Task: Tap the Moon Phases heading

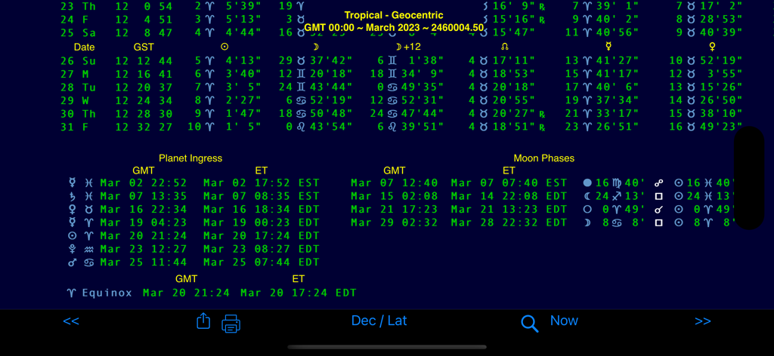Action: click(543, 158)
